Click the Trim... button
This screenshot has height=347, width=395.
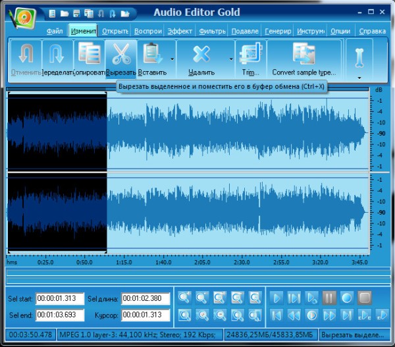[x=250, y=59]
